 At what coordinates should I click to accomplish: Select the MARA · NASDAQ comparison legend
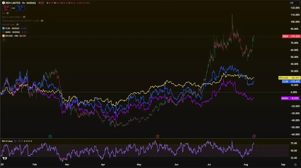pos(13,32)
